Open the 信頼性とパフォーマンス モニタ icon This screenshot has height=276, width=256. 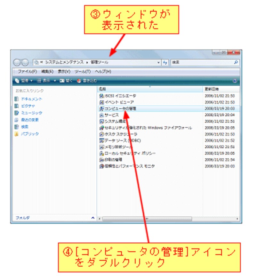(x=101, y=166)
